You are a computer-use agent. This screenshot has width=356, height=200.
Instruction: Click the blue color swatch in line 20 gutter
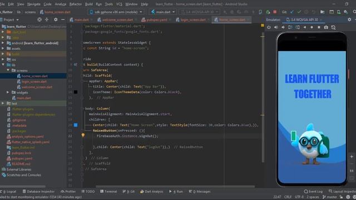pos(76,125)
